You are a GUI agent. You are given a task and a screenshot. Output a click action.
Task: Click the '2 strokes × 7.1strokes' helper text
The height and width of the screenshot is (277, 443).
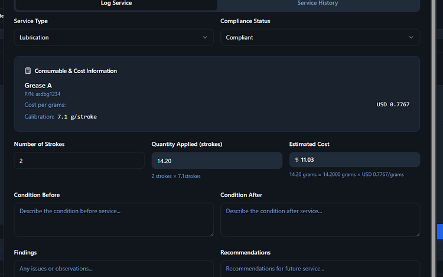(x=176, y=176)
